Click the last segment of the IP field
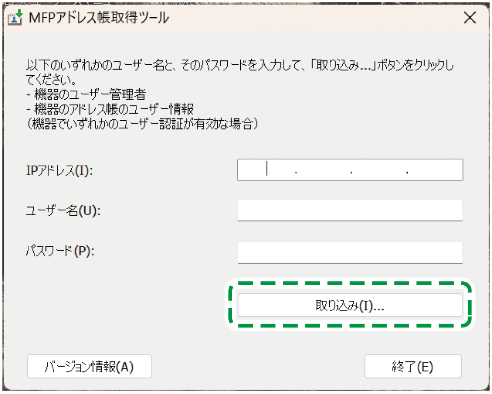Viewport: 492px width, 394px height. pyautogui.click(x=436, y=170)
